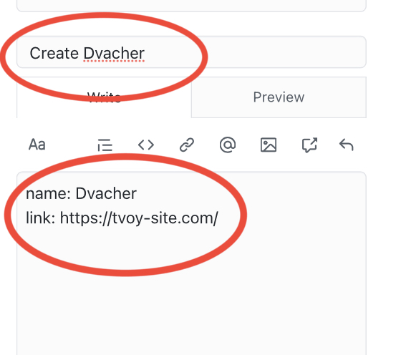The width and height of the screenshot is (396, 355).
Task: Focus the partially visible field at the top
Action: pos(191,6)
